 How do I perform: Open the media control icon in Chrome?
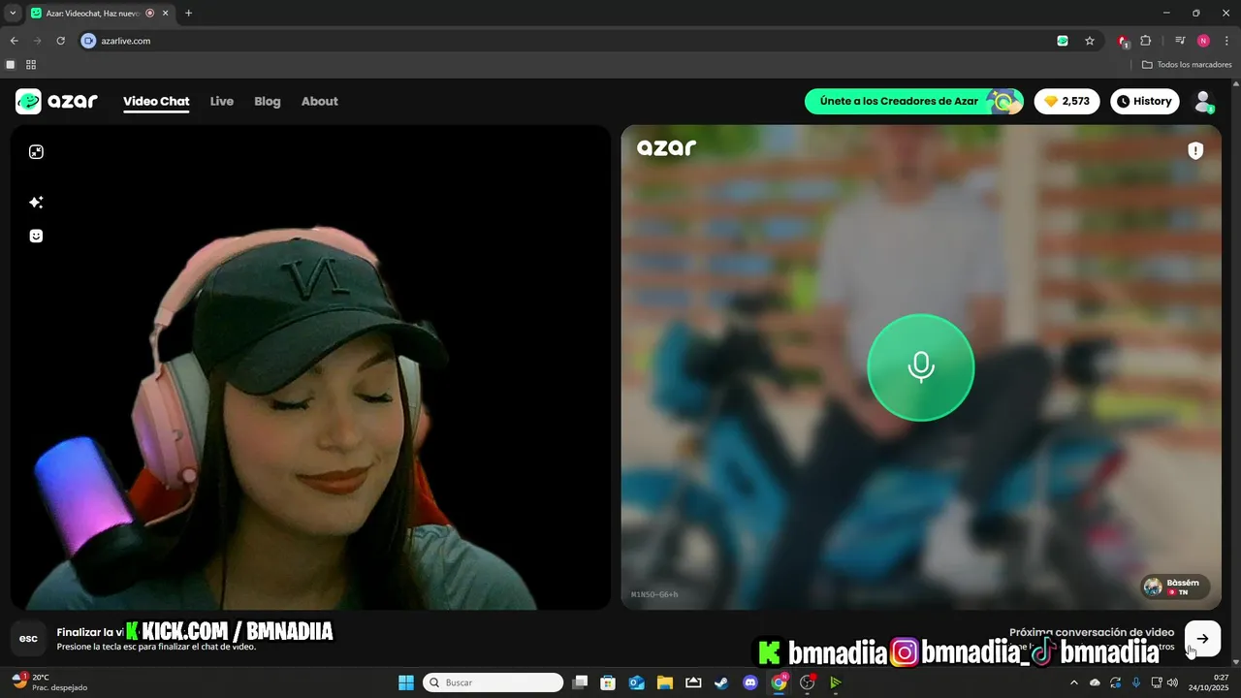tap(1180, 41)
